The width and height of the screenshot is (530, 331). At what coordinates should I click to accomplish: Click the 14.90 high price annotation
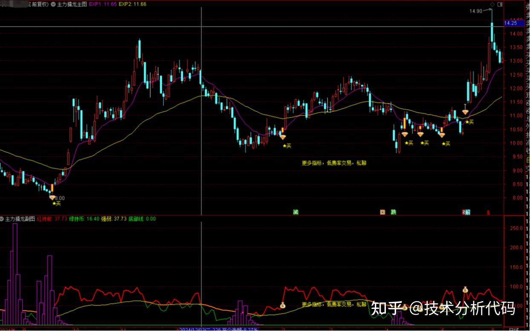[x=475, y=11]
